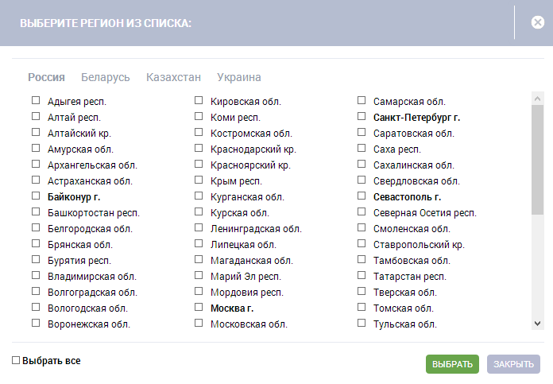
Task: Check the Крым респ. checkbox
Action: [x=199, y=180]
